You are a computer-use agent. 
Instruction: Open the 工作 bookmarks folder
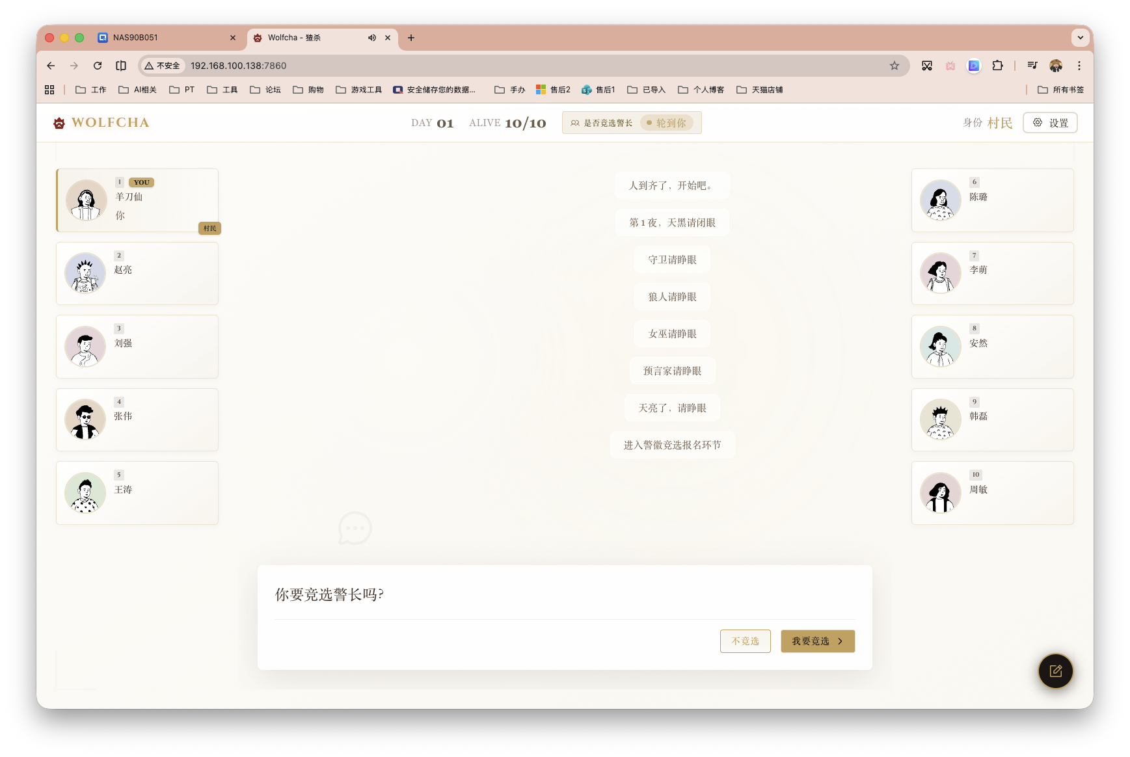pos(90,89)
